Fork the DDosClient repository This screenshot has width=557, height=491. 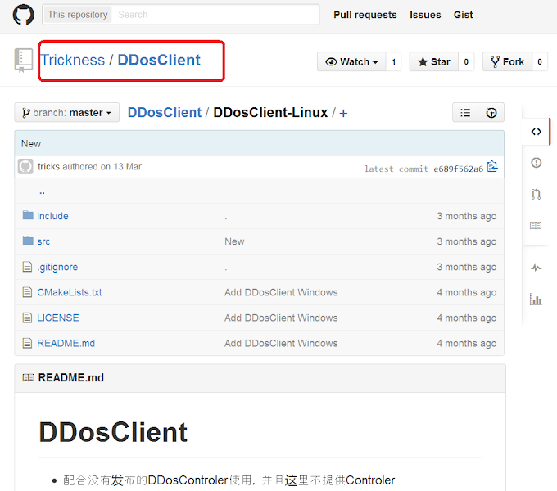click(507, 61)
